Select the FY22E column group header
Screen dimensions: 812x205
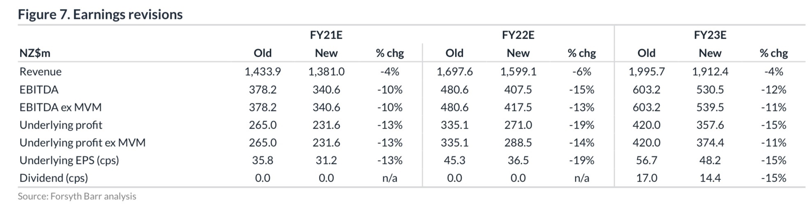tap(518, 35)
